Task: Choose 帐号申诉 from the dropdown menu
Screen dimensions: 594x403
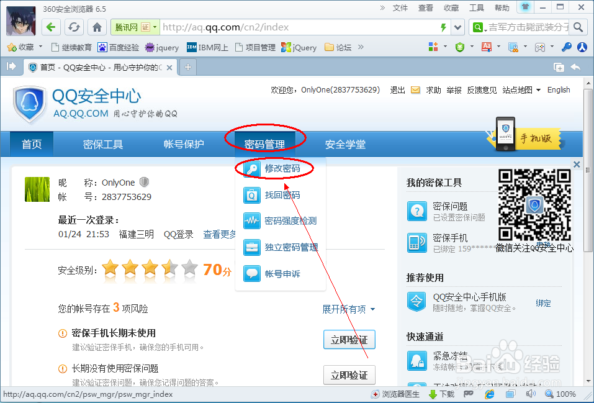Action: (272, 274)
